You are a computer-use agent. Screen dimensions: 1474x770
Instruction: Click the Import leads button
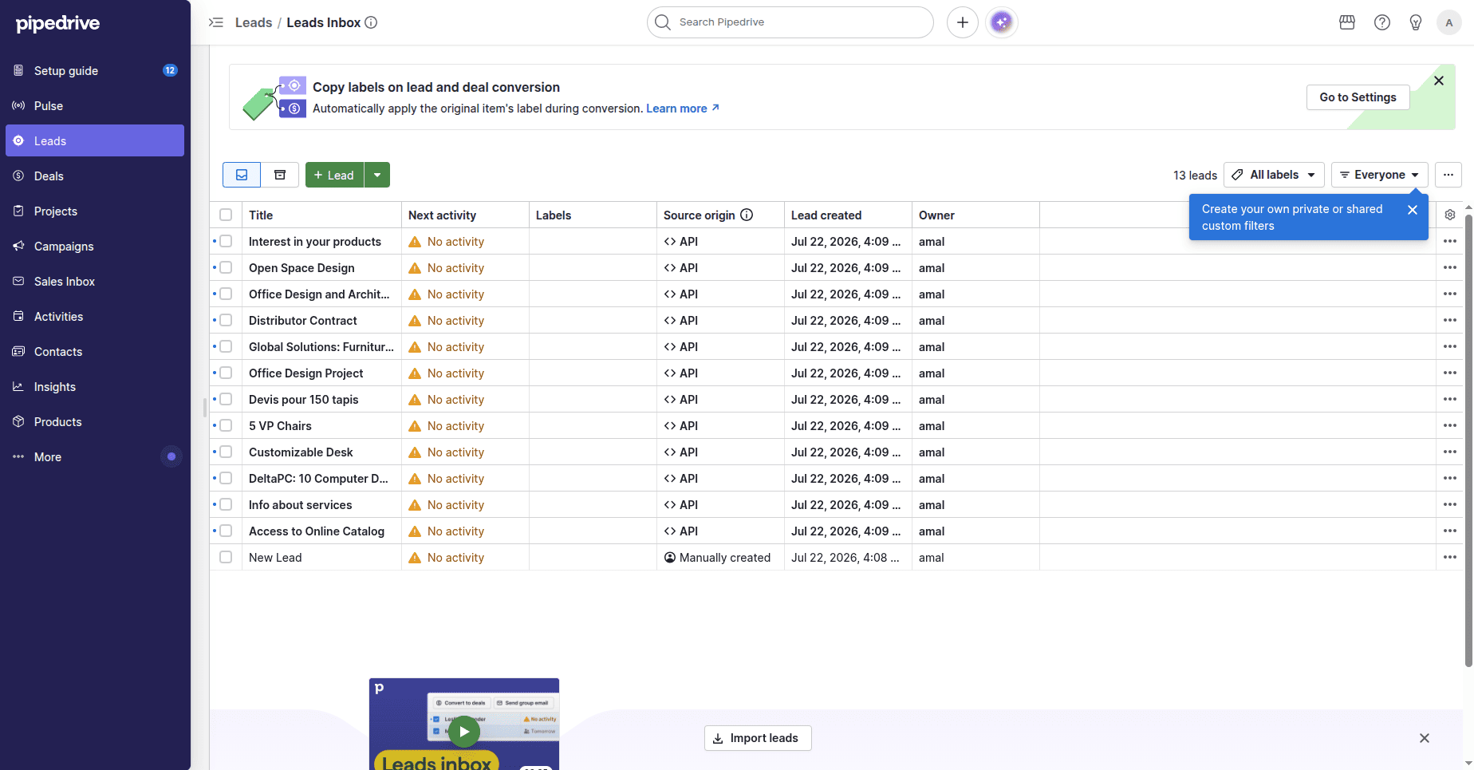(x=758, y=738)
